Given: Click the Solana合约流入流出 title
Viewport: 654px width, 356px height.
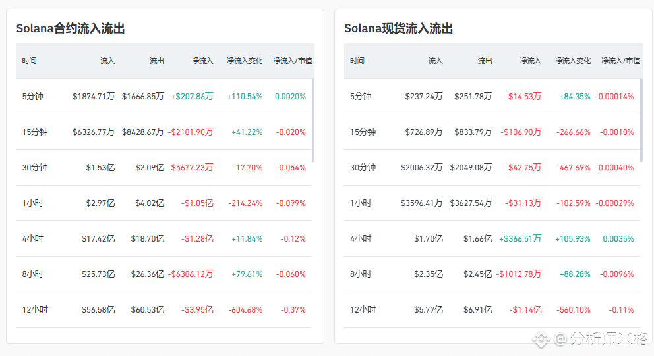Looking at the screenshot, I should [71, 29].
